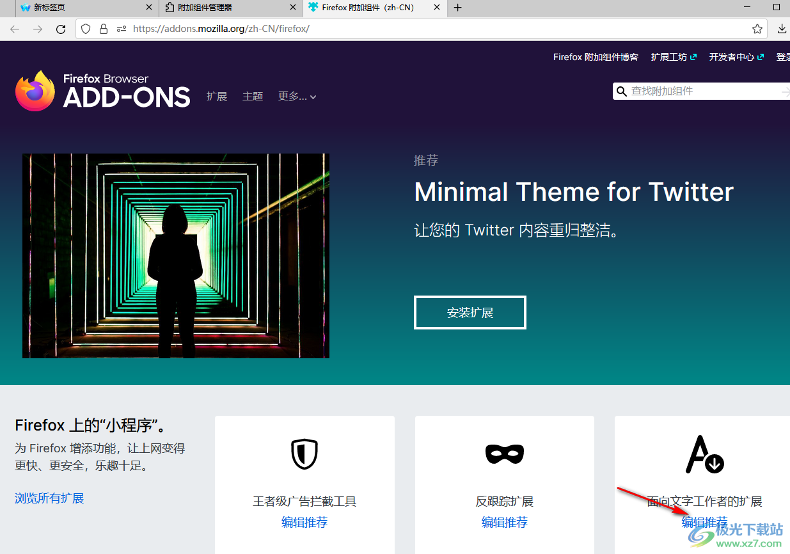Click the Minimal Theme for Twitter heading
Screen dimensions: 790x554
pyautogui.click(x=574, y=192)
